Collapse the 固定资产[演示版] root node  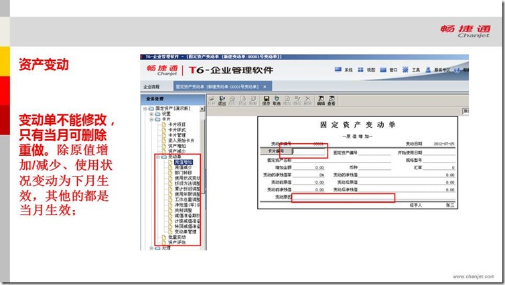pos(145,109)
